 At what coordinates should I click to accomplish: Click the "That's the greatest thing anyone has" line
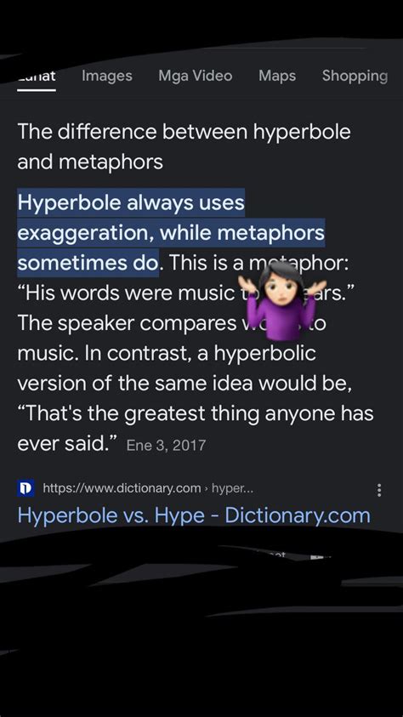click(196, 414)
